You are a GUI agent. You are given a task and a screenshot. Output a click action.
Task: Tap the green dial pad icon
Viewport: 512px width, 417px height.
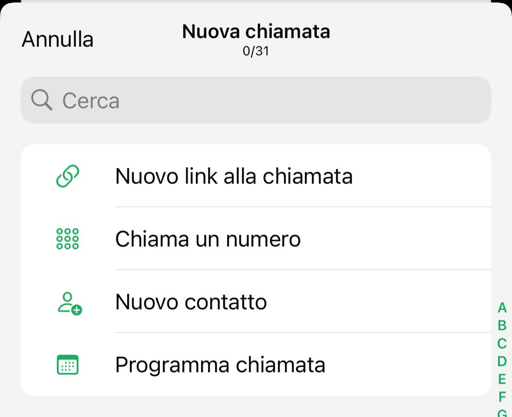(x=68, y=239)
